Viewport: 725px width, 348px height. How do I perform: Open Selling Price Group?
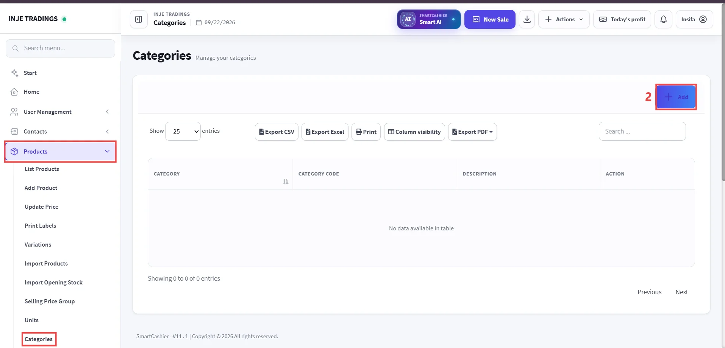[50, 301]
